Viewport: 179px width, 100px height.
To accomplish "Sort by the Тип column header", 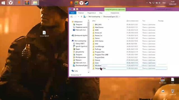I will pos(144,21).
